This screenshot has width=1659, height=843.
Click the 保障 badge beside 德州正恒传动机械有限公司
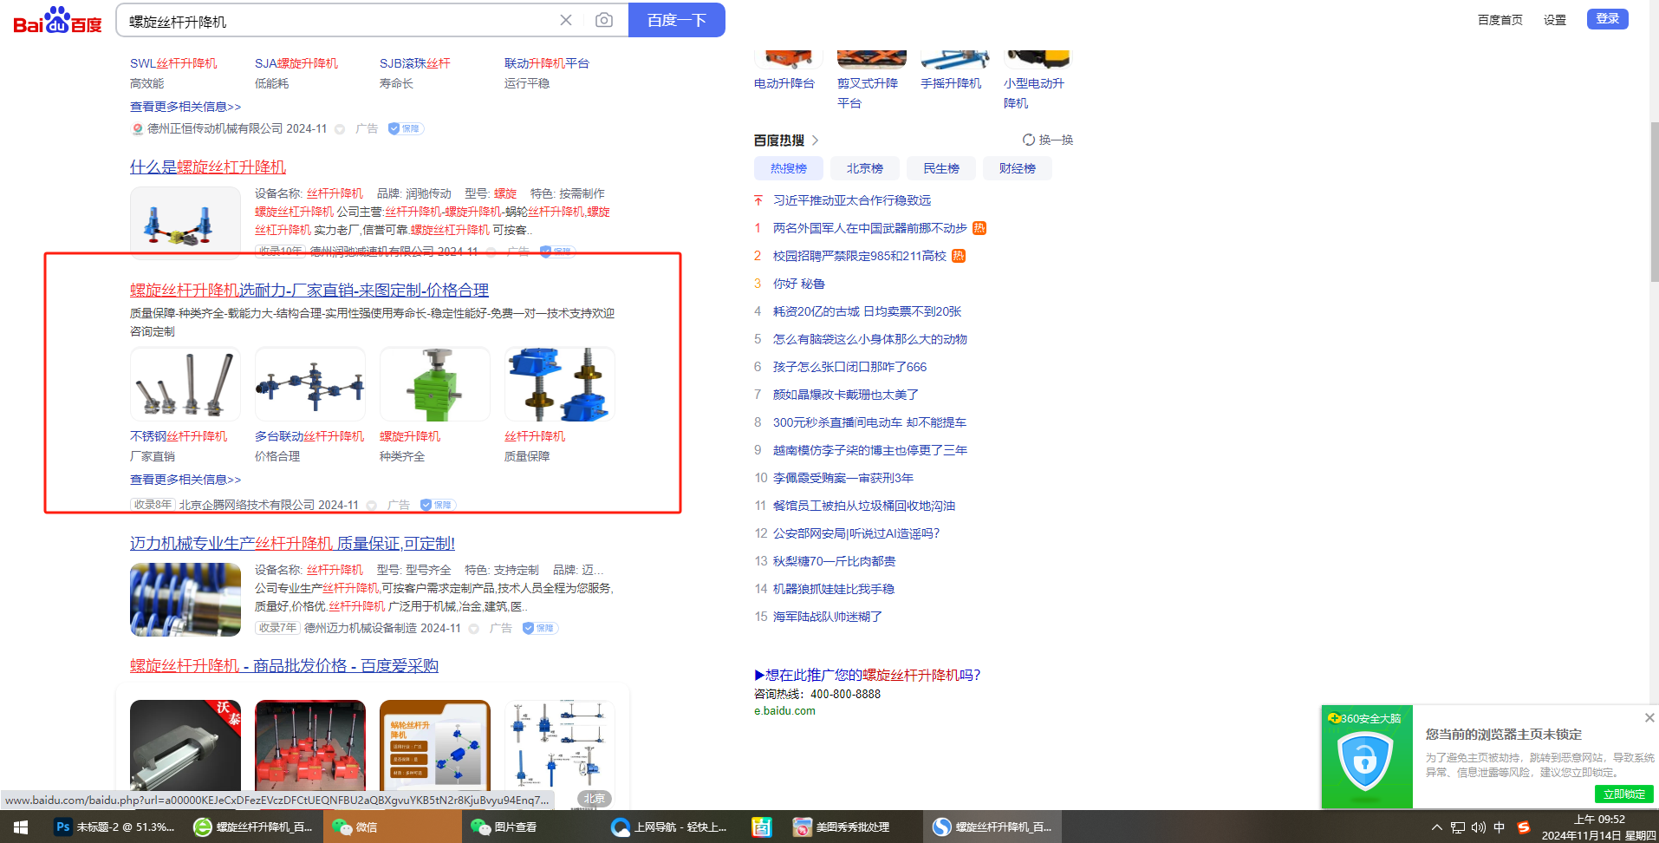click(406, 128)
